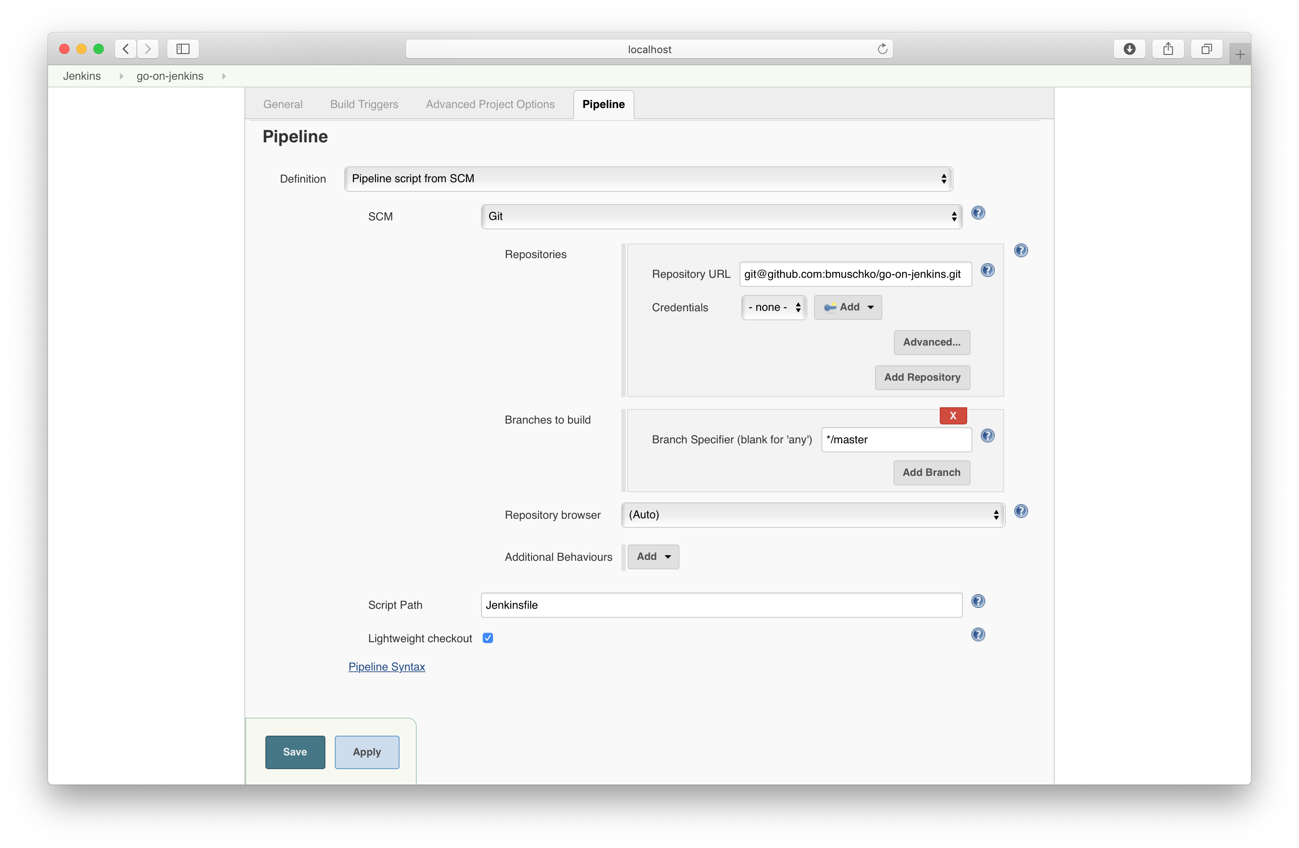
Task: Click the Script Path help icon
Action: click(x=977, y=601)
